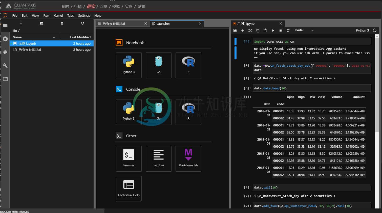This screenshot has height=213, width=382.
Task: Launch a Python 3 notebook
Action: [x=129, y=65]
